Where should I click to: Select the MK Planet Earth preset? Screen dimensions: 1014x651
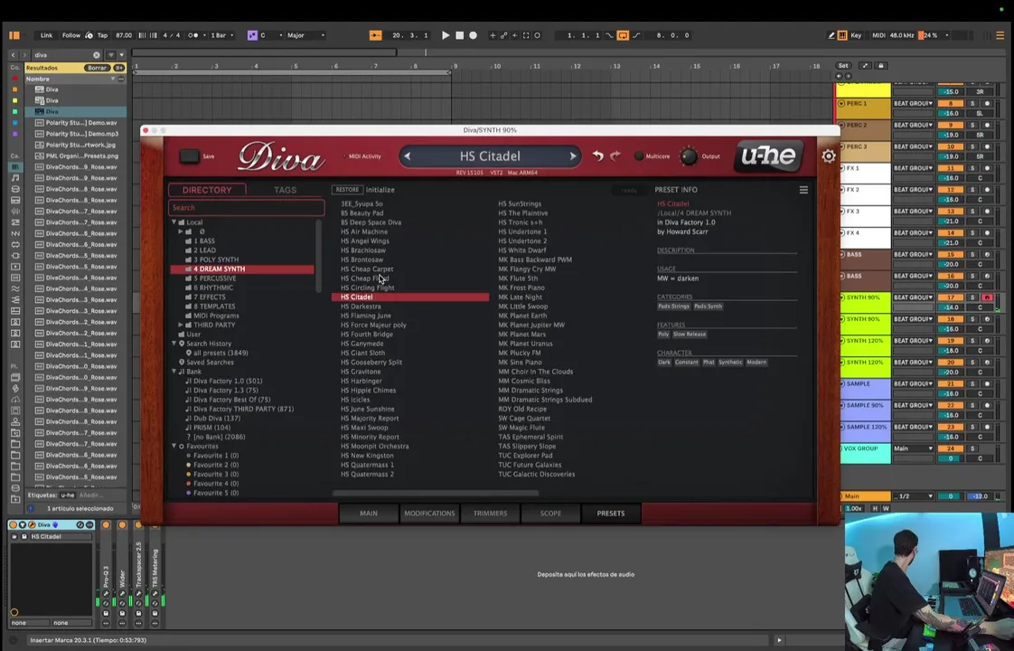coord(522,316)
